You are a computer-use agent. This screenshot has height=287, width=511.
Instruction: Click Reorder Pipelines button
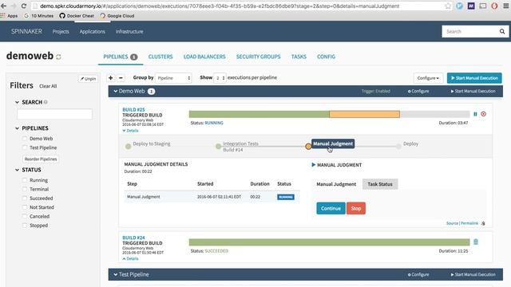[41, 159]
